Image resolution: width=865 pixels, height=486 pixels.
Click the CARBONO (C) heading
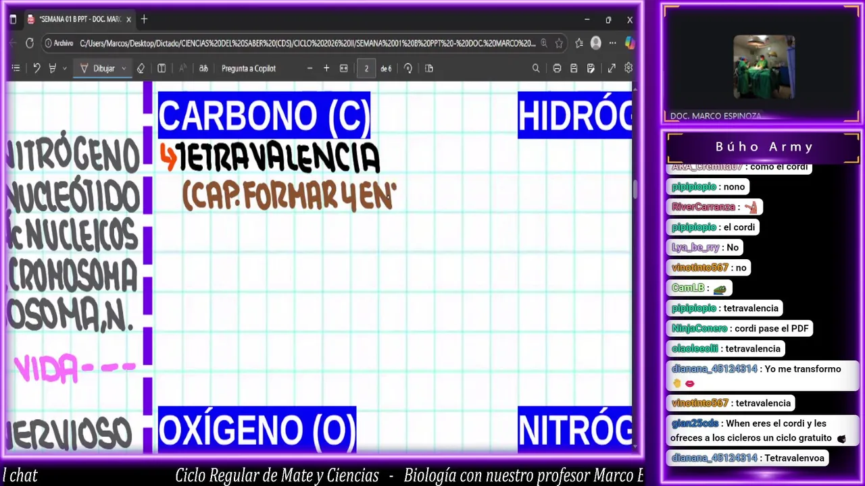coord(264,115)
